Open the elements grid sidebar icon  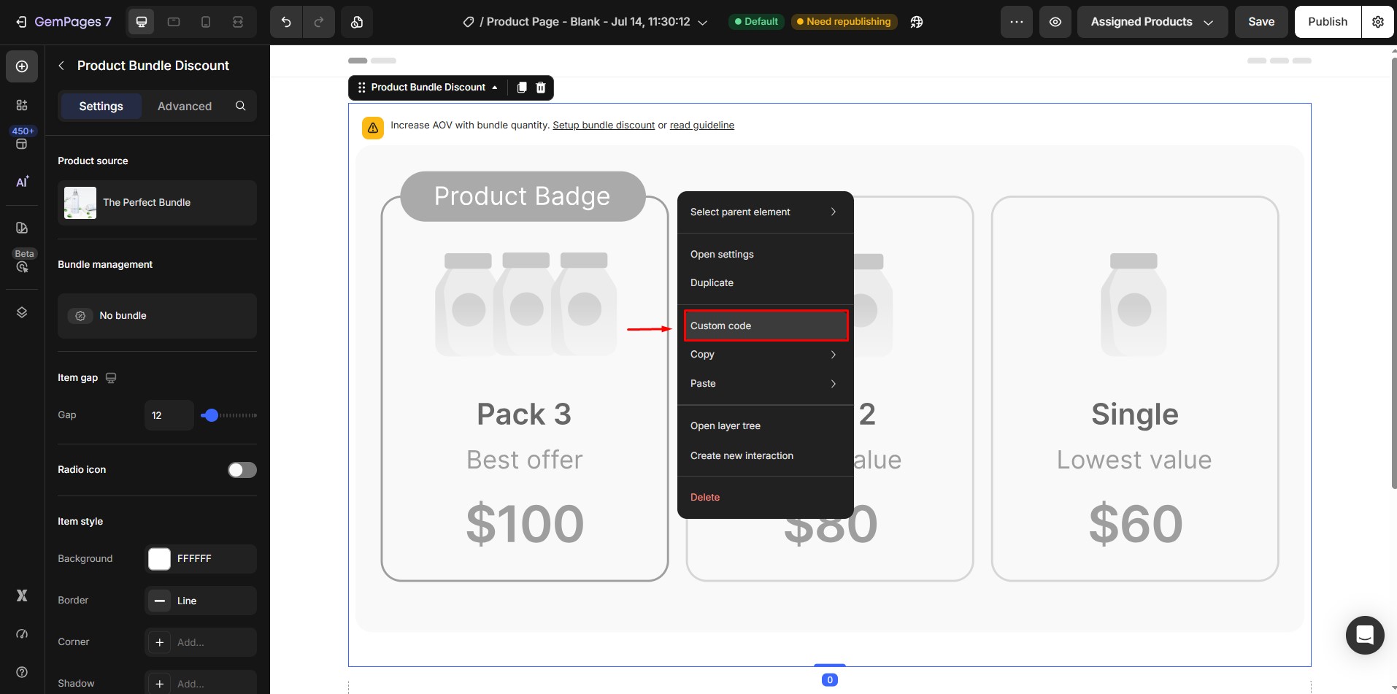[22, 105]
